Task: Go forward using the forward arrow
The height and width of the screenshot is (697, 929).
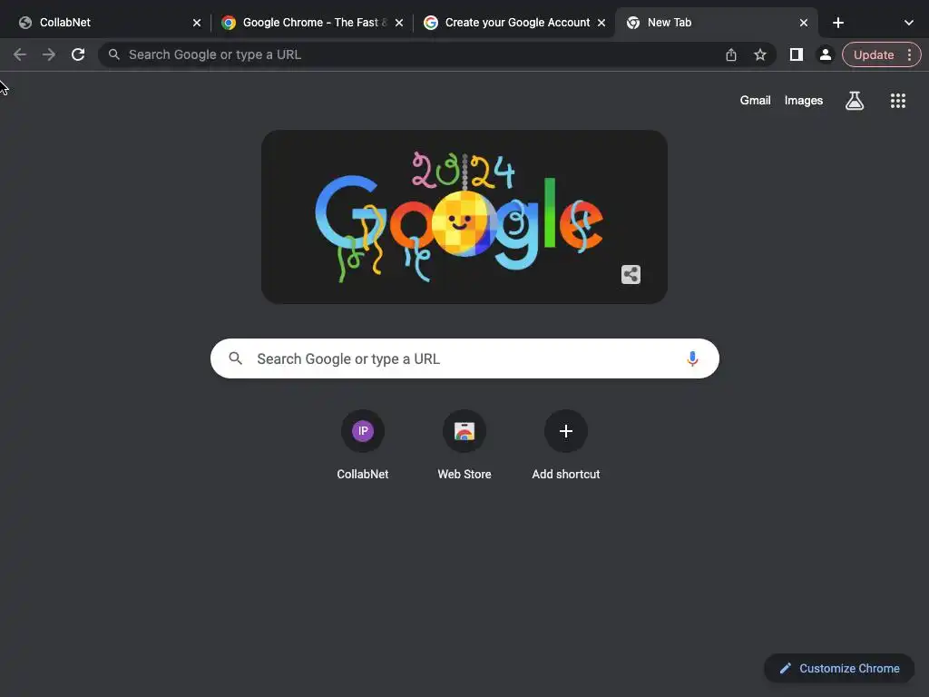Action: [x=49, y=54]
